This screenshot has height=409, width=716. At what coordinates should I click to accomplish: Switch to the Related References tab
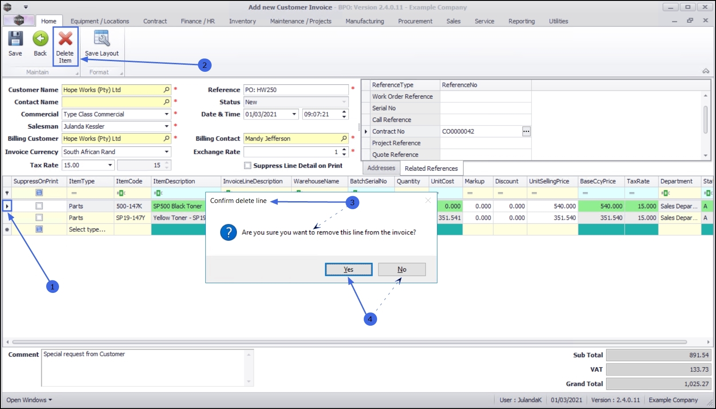tap(431, 168)
